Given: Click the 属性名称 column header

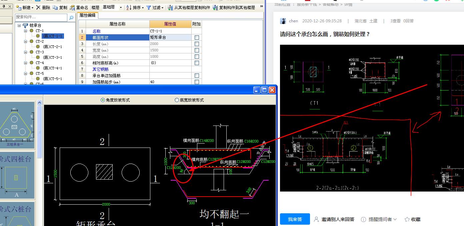Looking at the screenshot, I should (118, 24).
